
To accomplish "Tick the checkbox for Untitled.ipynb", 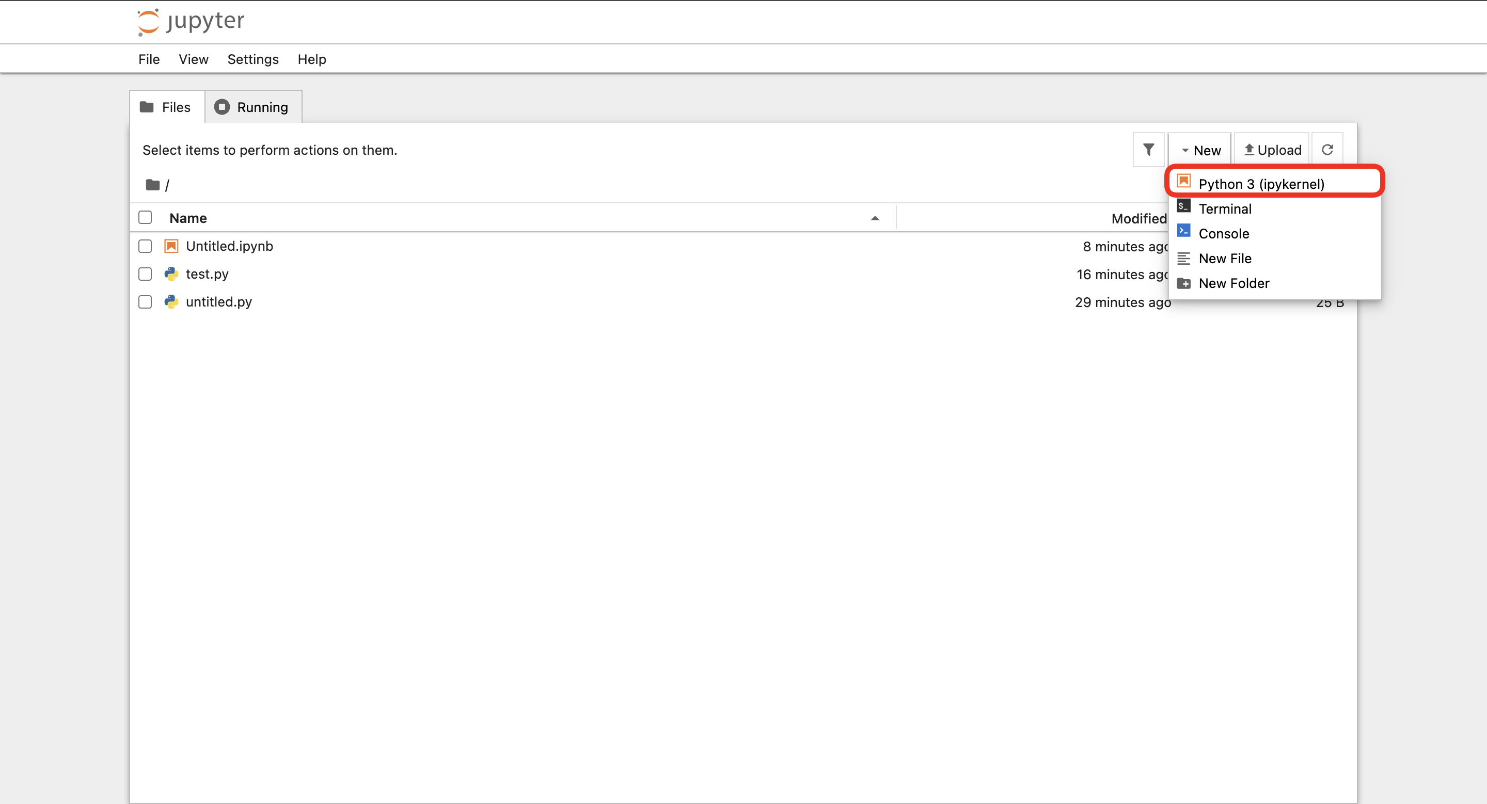I will (146, 246).
